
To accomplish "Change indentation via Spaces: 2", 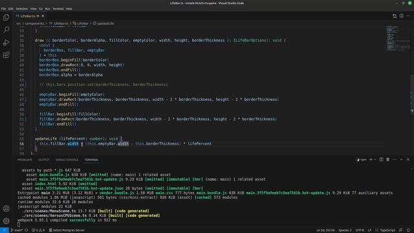I will click(x=345, y=230).
